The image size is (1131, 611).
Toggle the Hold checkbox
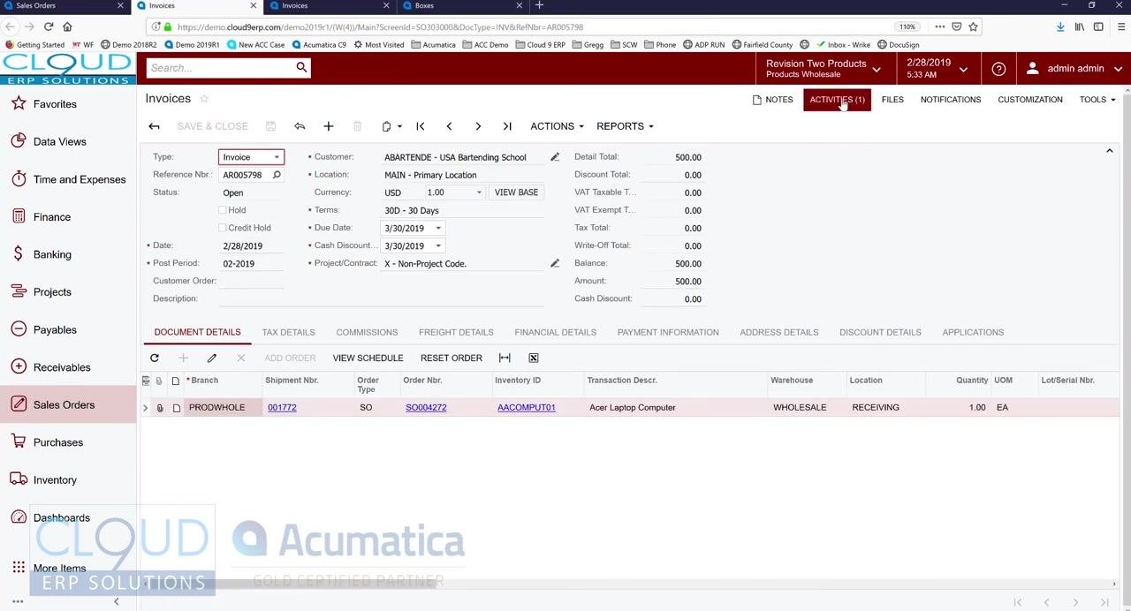click(223, 210)
